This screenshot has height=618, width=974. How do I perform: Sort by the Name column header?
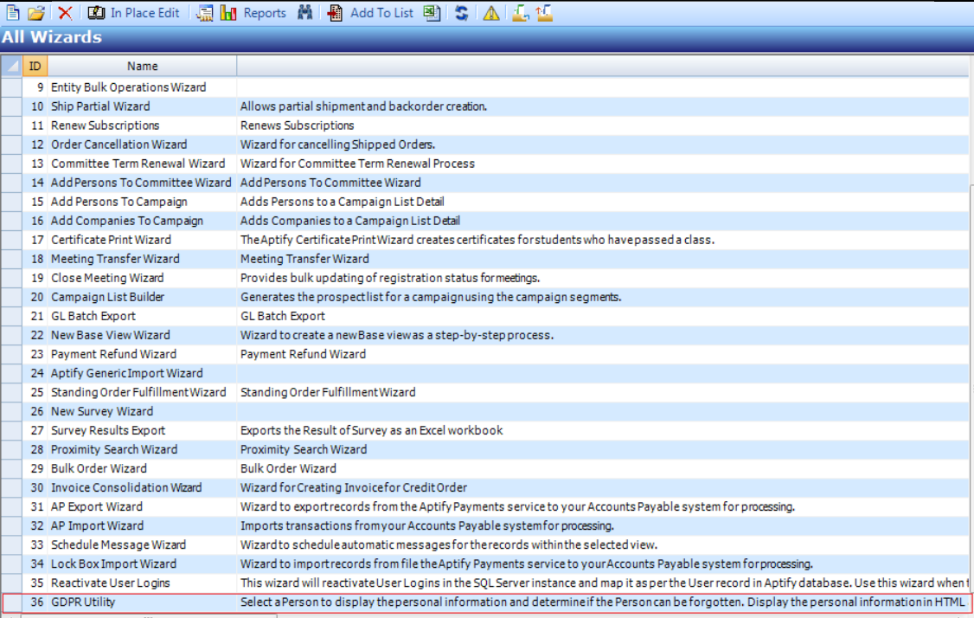point(142,66)
